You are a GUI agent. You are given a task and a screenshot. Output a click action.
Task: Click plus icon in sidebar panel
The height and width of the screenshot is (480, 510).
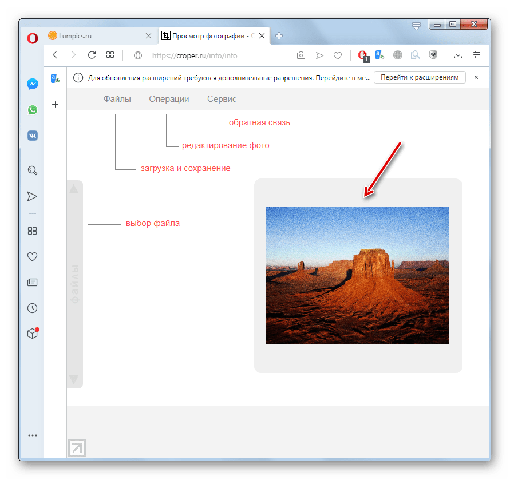56,104
